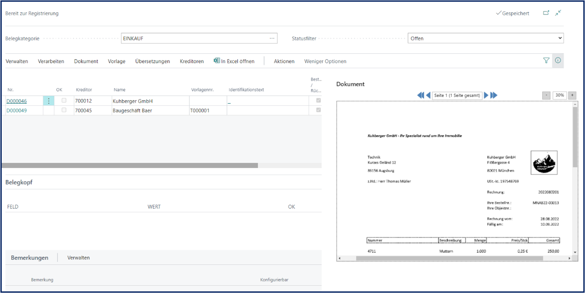
Task: Tick OK checkbox for Baugeschäft Baer
Action: 64,110
